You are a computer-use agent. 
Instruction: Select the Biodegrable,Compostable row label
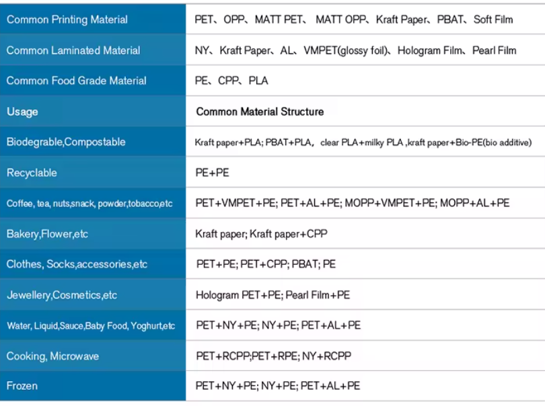[x=66, y=142]
